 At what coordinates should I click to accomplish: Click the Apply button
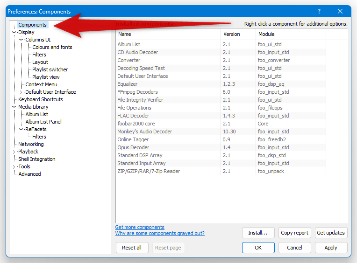[331, 248]
